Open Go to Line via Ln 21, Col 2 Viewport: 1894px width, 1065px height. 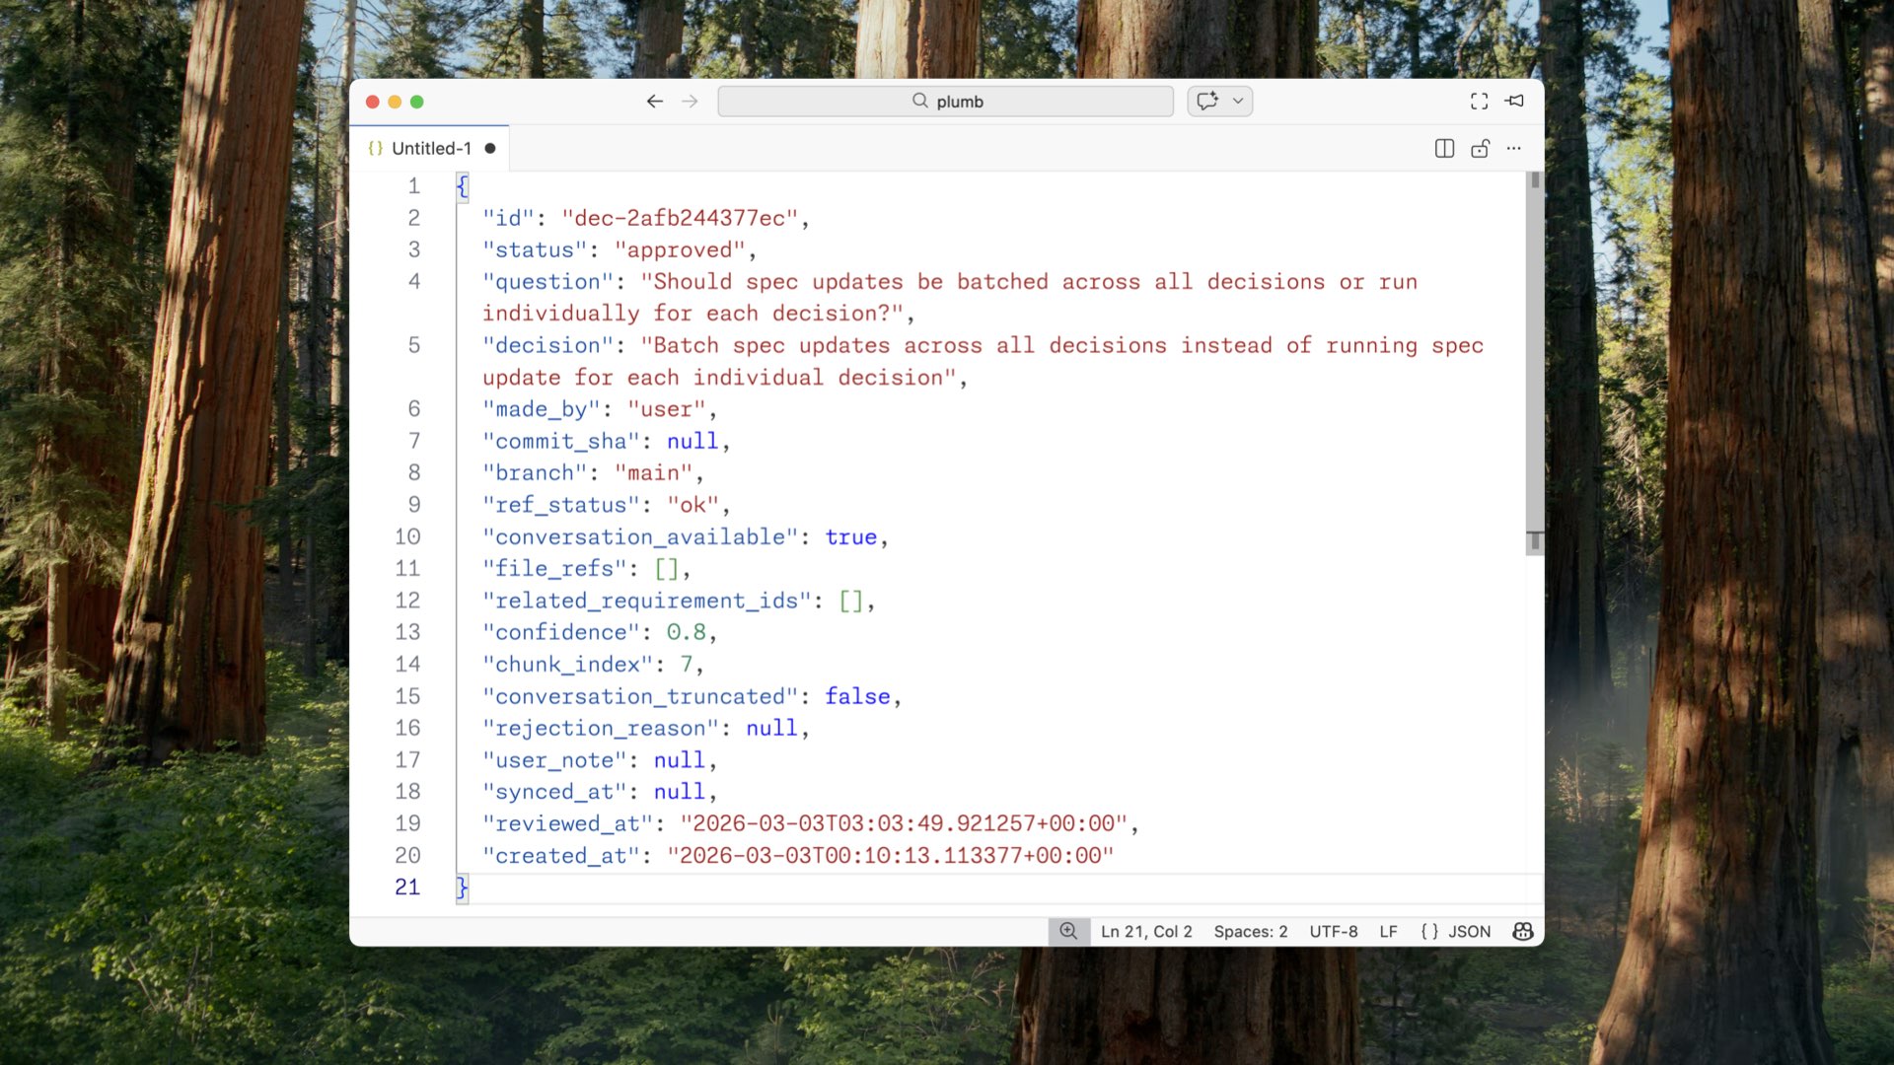point(1146,931)
